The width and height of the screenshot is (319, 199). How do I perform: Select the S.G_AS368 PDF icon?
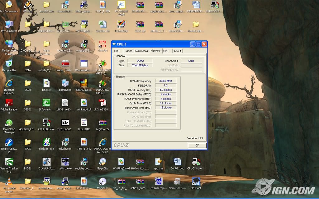coord(102,103)
